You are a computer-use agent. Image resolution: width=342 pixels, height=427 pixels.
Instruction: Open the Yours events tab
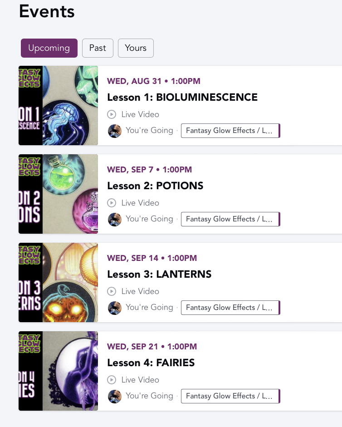click(x=136, y=48)
